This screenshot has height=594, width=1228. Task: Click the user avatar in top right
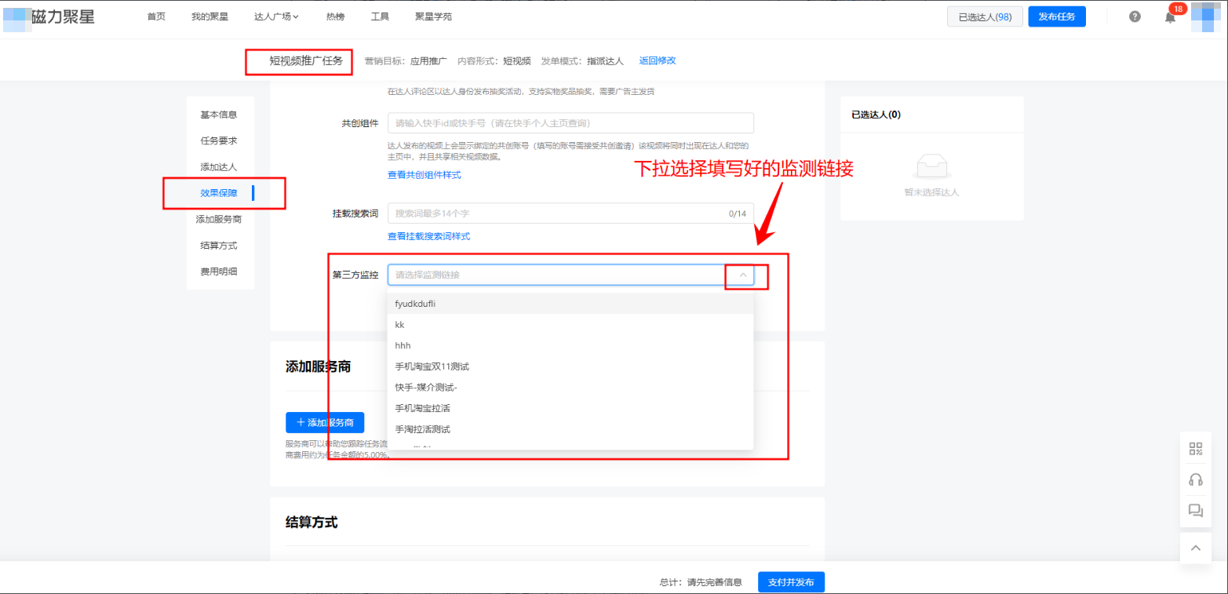click(1204, 16)
